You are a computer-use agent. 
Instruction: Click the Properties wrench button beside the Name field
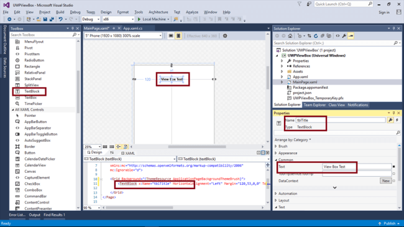390,120
